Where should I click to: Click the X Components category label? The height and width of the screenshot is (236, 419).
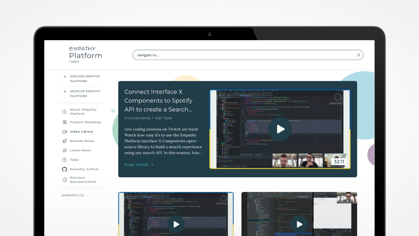pyautogui.click(x=137, y=118)
